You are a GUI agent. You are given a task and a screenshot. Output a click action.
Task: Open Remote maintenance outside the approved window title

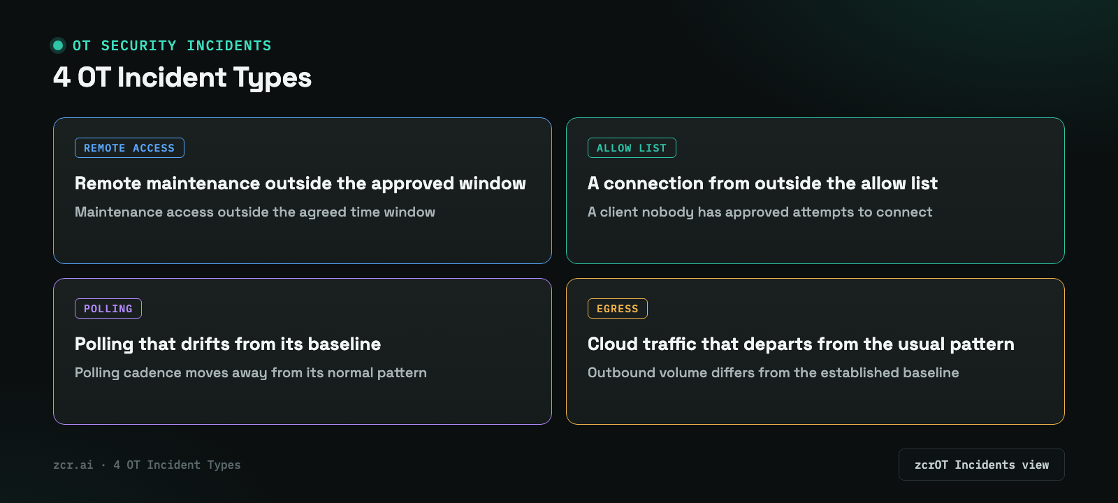[x=300, y=183]
